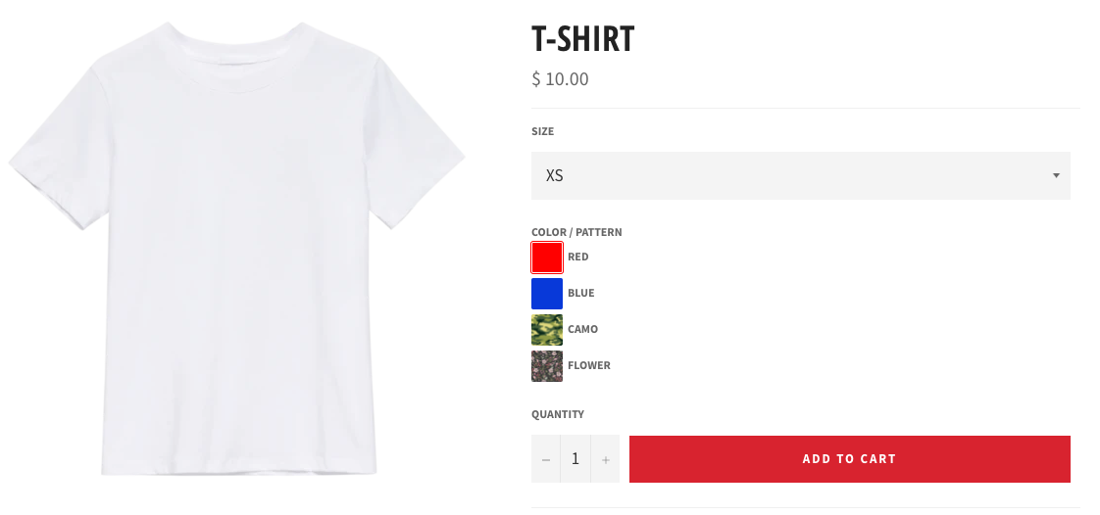The height and width of the screenshot is (515, 1100).
Task: Click the FLOWER option label
Action: 588,366
